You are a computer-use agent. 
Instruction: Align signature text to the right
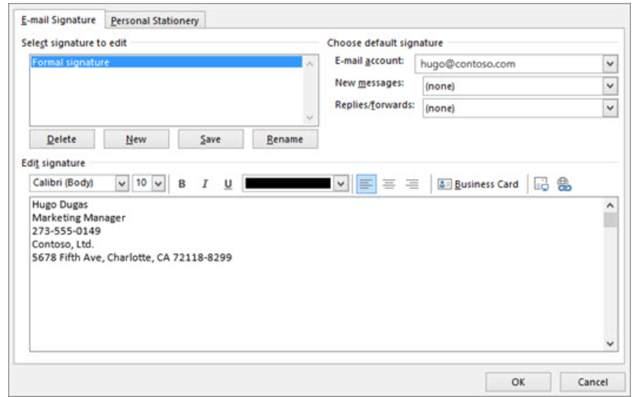coord(412,185)
